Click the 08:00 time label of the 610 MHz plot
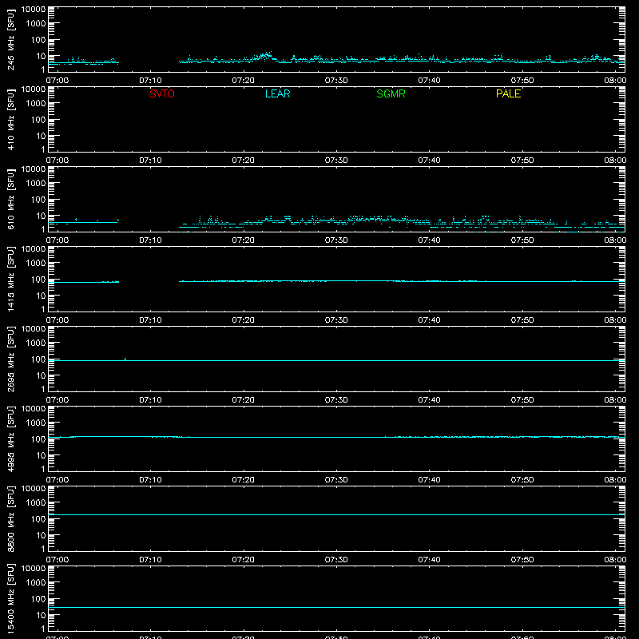This screenshot has width=639, height=639. pyautogui.click(x=615, y=240)
